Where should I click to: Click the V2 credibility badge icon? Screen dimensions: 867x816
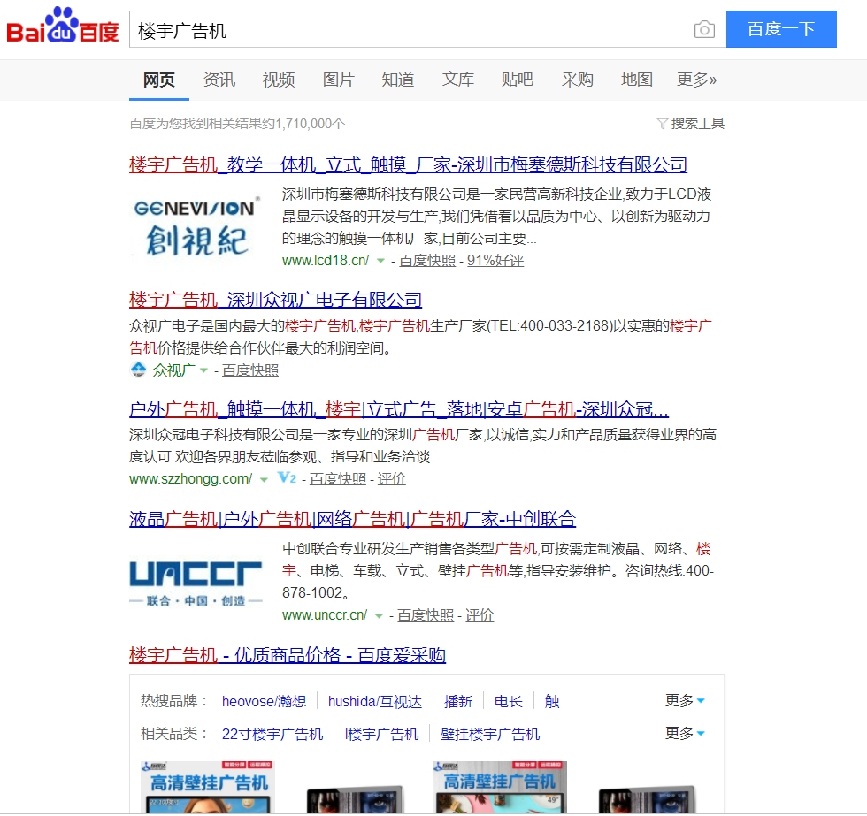pos(287,478)
